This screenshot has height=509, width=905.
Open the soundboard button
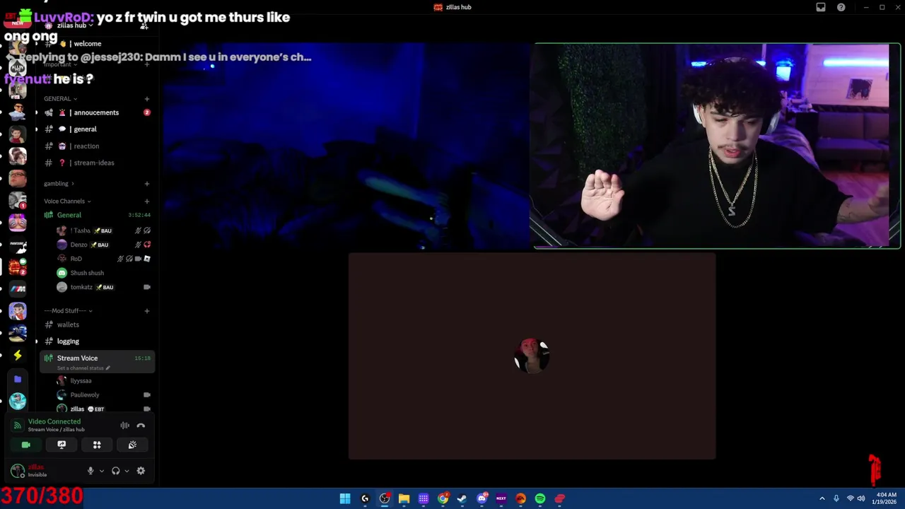pos(132,445)
